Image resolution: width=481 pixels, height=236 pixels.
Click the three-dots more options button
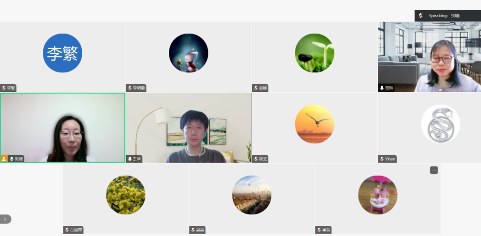tap(433, 170)
